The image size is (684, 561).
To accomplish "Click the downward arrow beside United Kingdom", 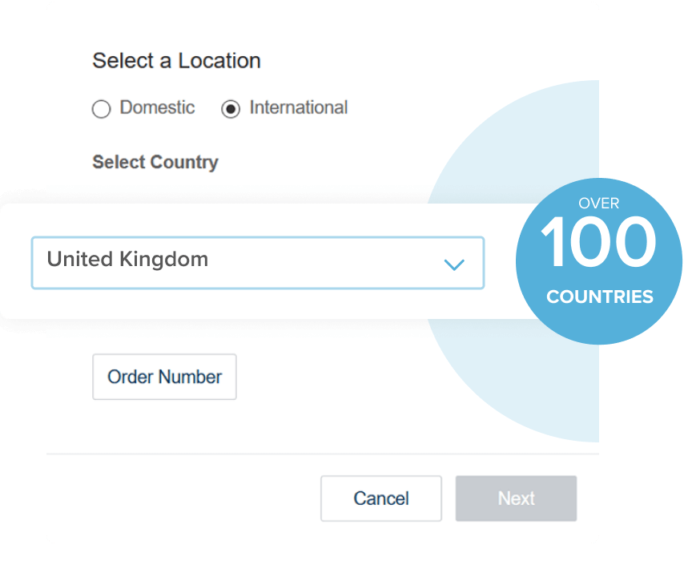I will pos(455,263).
